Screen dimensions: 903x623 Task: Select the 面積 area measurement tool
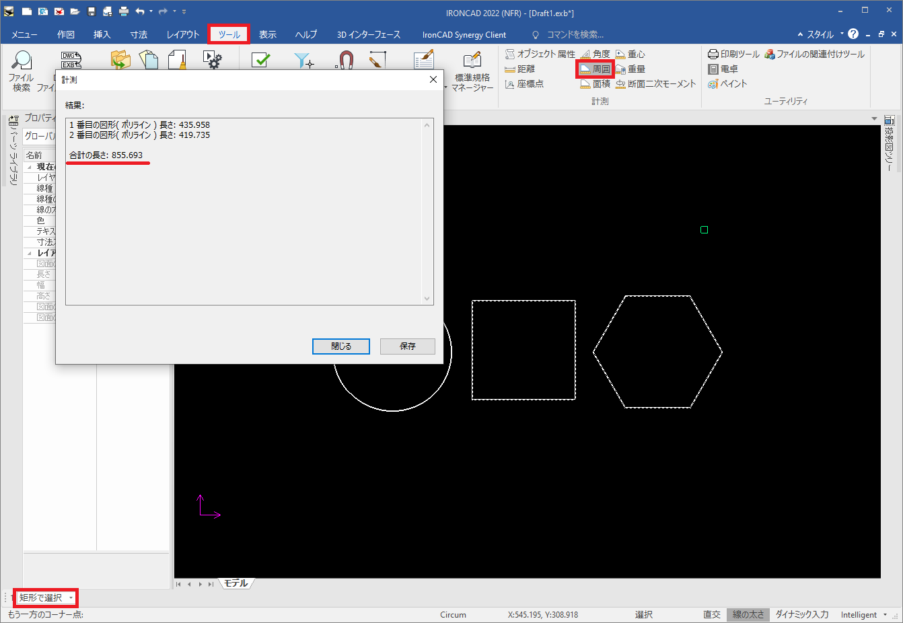point(595,84)
